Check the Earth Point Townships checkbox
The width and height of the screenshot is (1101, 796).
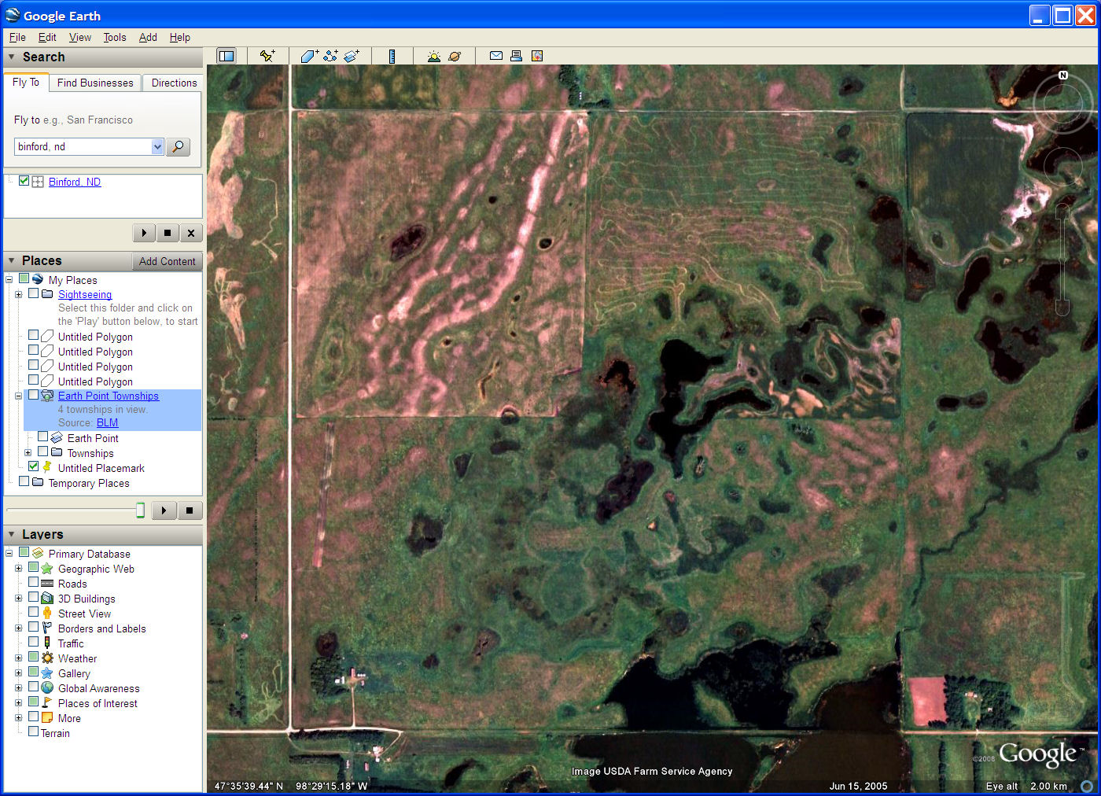coord(33,396)
